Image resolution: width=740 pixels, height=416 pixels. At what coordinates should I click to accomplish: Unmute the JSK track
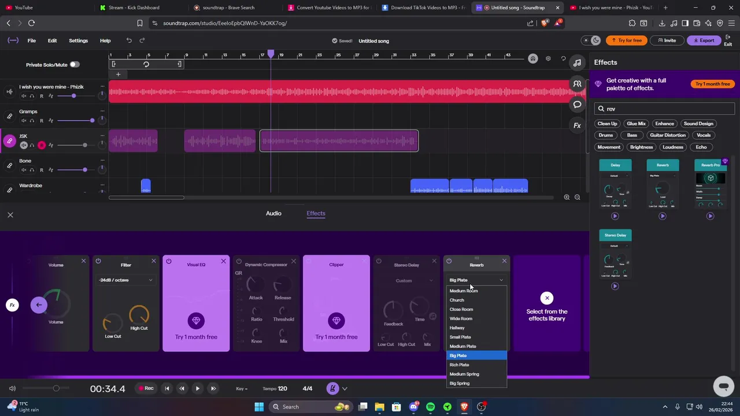24,145
